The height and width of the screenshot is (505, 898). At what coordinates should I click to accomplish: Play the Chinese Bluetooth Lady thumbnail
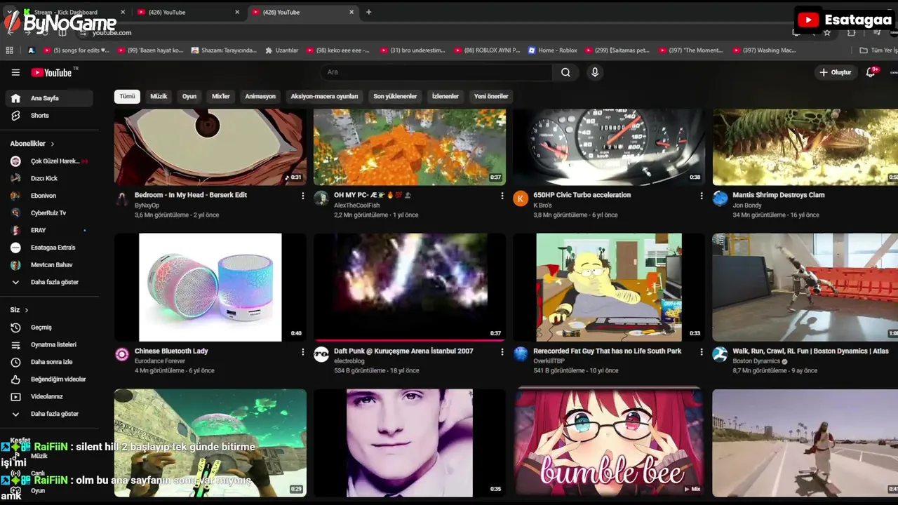click(210, 288)
